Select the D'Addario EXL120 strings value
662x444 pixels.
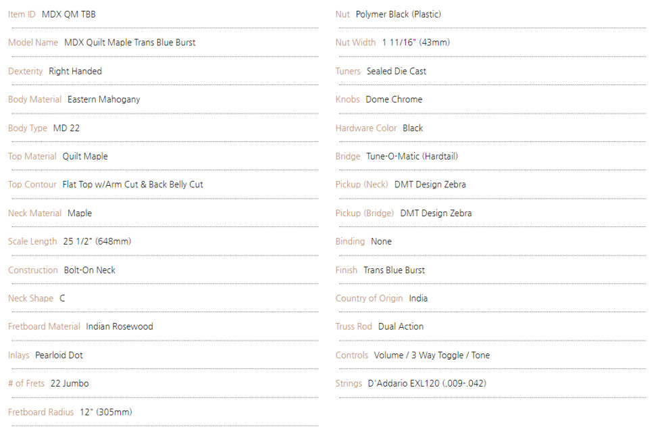pos(427,384)
